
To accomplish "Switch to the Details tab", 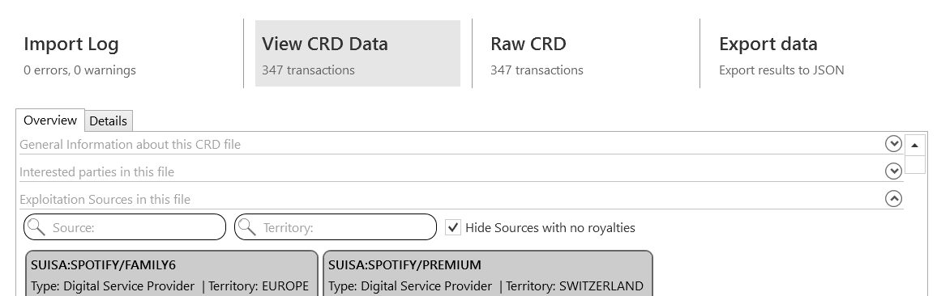I will point(108,121).
